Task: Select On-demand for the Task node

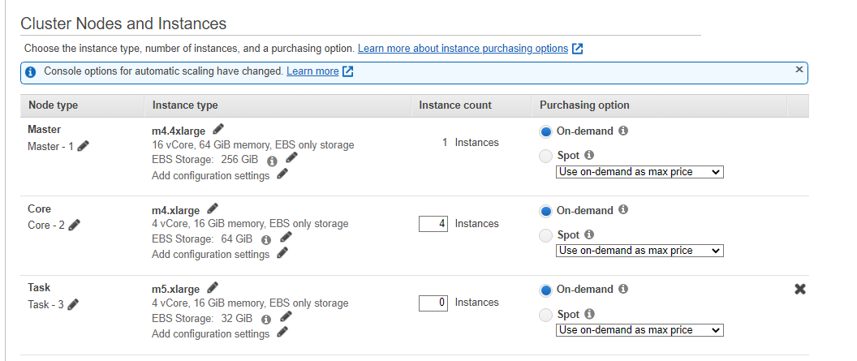Action: (x=545, y=290)
